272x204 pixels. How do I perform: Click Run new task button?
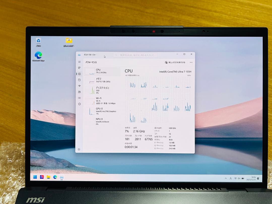click(x=175, y=62)
